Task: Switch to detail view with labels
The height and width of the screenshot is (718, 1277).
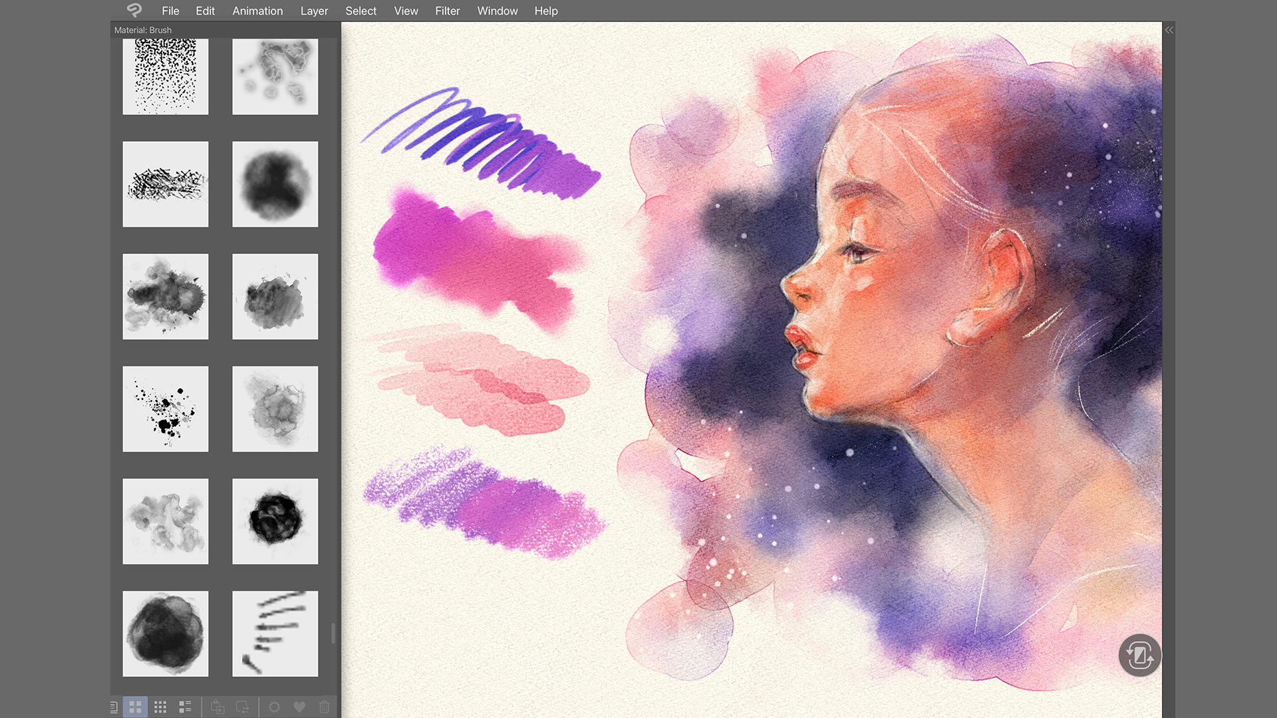Action: click(185, 707)
